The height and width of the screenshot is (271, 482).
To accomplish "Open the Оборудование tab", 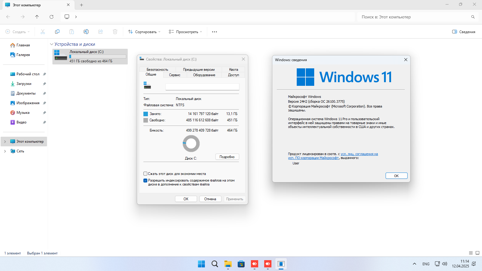I will point(204,75).
